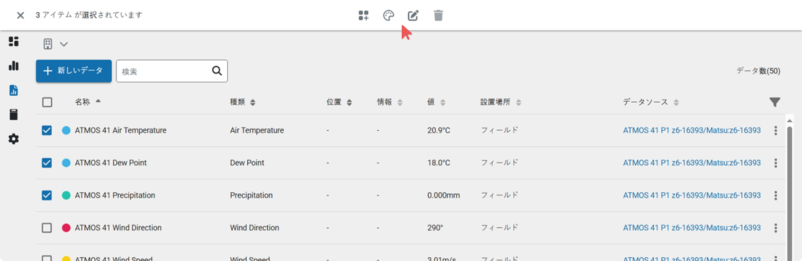This screenshot has height=261, width=802.
Task: Click the 新しいデータ button
Action: point(74,71)
